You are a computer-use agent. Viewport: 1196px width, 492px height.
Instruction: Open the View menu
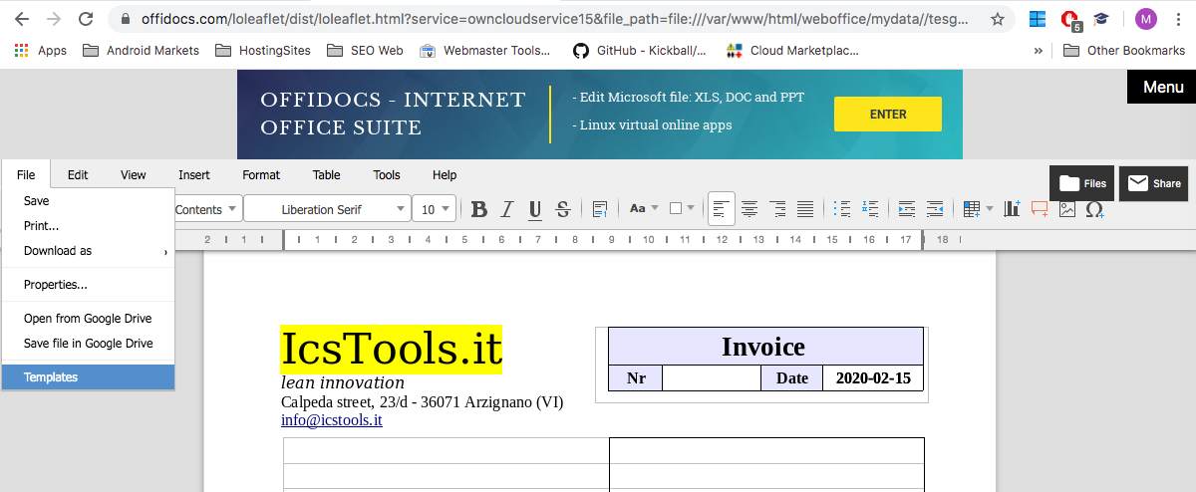[134, 174]
